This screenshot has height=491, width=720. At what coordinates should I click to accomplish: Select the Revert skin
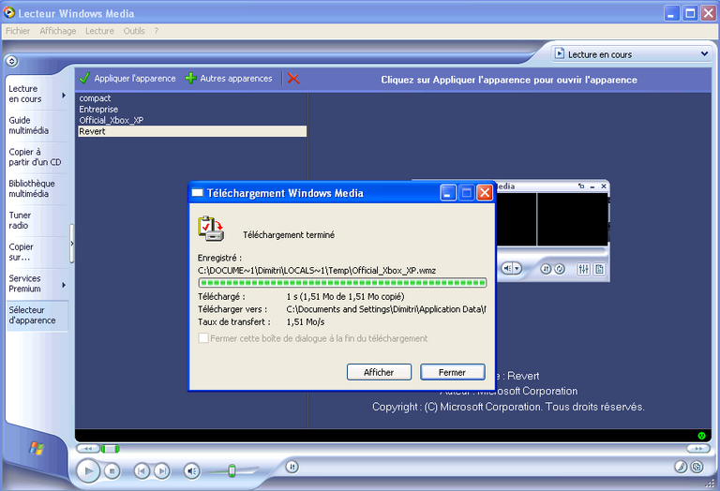tap(192, 131)
